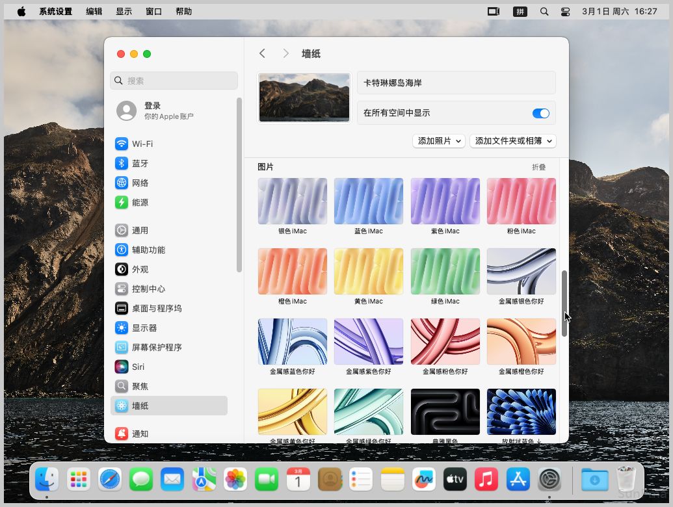Toggle 在所有空间中显示 switch off
Screen dimensions: 673x507
(x=540, y=113)
